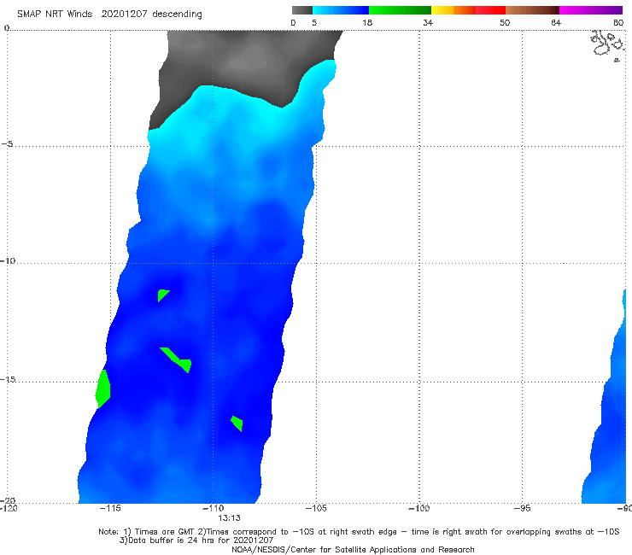This screenshot has width=632, height=555.
Task: Click the longitude axis label '-100'
Action: 419,508
